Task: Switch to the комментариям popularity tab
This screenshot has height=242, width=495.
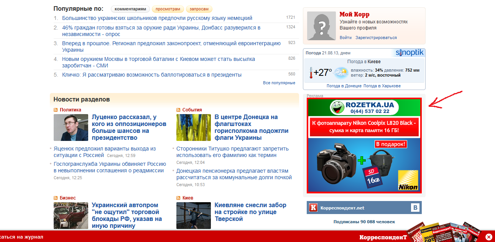Action: click(130, 9)
